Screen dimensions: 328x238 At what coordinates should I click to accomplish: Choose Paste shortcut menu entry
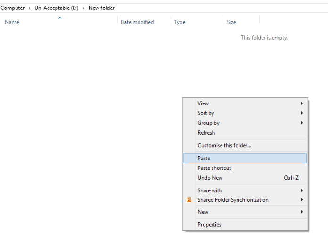(x=214, y=168)
